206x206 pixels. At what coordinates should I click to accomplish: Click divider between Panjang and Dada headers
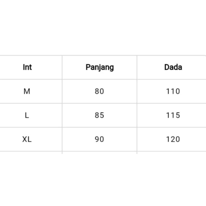click(x=137, y=67)
